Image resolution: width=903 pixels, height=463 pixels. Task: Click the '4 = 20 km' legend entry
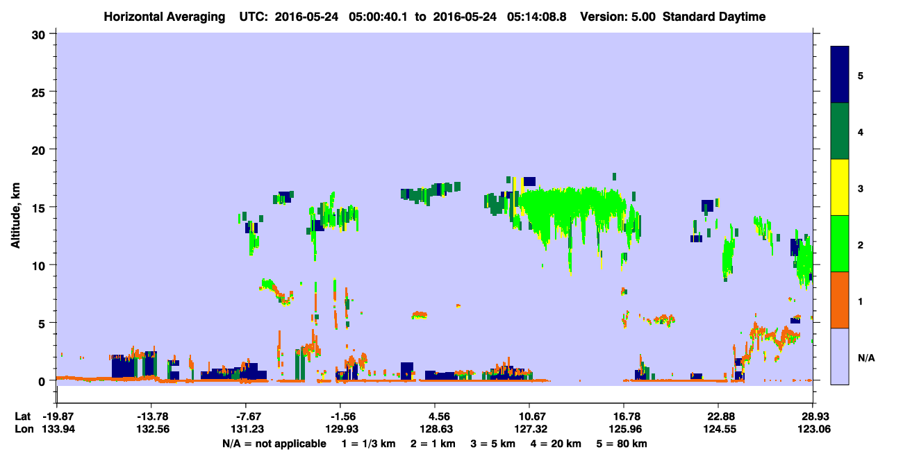pyautogui.click(x=556, y=443)
